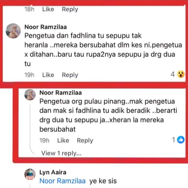Click the blue thumbs-up reaction icon

tap(180, 140)
